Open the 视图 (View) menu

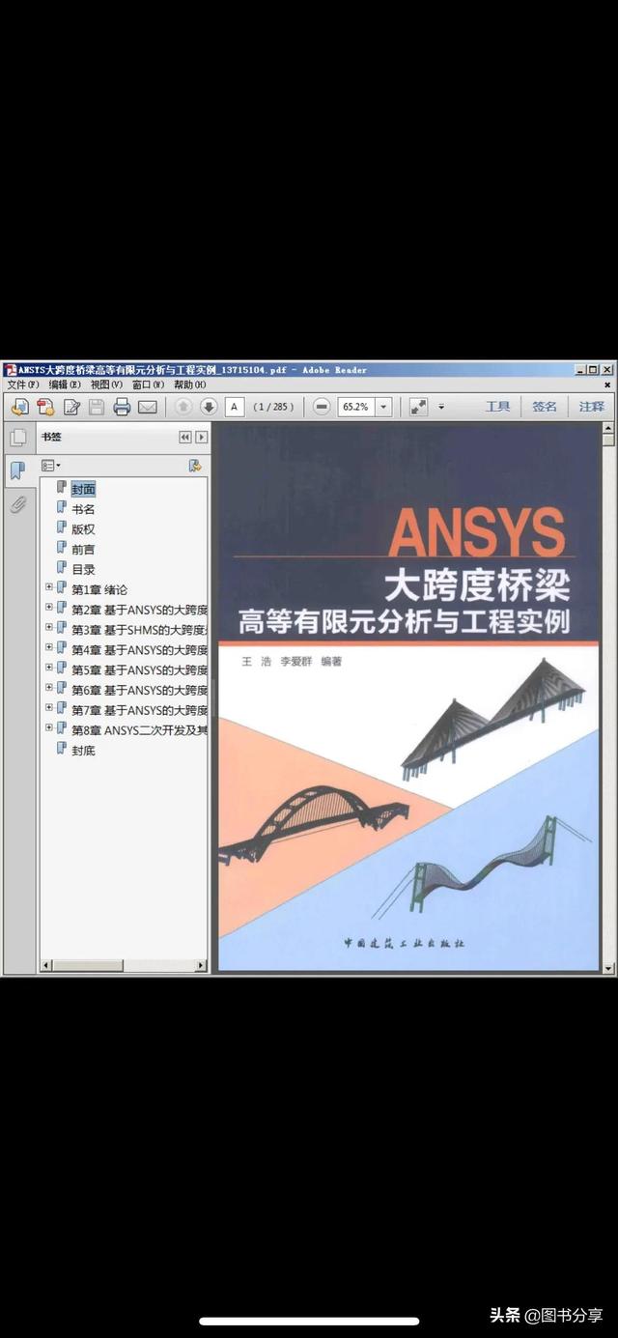pyautogui.click(x=107, y=384)
